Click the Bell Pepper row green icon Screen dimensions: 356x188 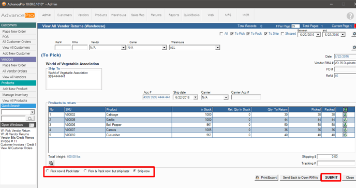(345, 125)
